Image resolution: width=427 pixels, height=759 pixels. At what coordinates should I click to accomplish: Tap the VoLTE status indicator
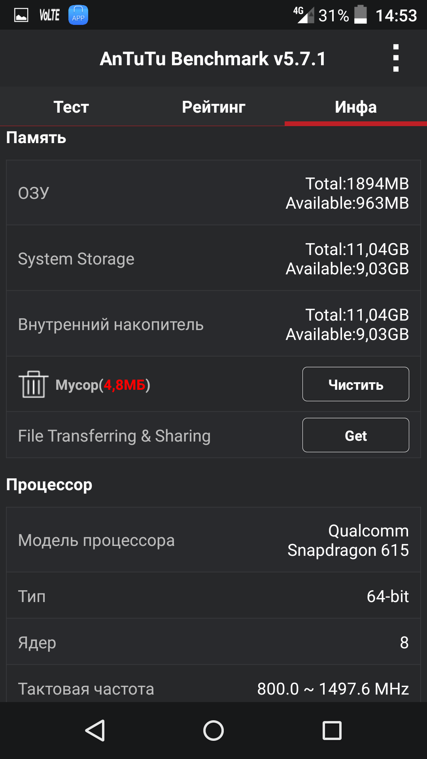point(49,15)
